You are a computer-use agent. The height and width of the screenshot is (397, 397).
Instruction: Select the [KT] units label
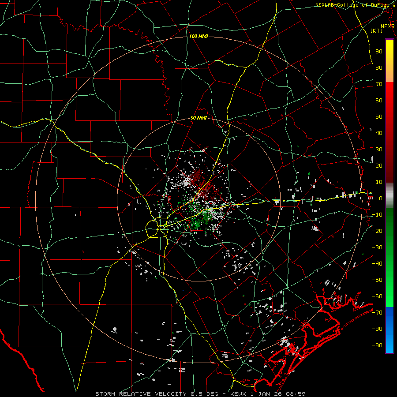376,30
